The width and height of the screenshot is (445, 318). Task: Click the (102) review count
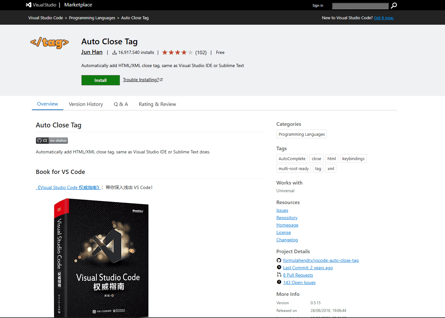click(x=201, y=52)
